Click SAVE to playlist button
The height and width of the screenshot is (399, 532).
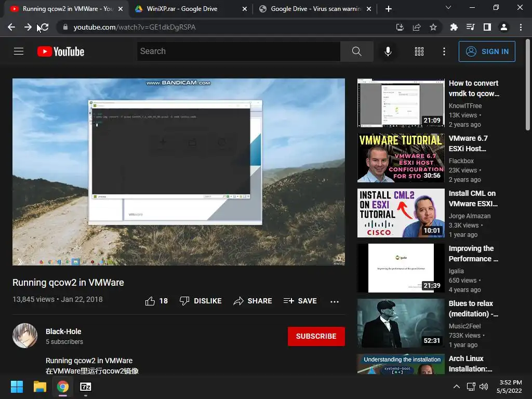pyautogui.click(x=300, y=301)
